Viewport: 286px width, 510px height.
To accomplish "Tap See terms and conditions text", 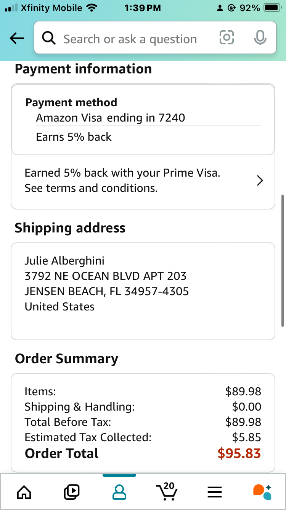I will [x=91, y=188].
